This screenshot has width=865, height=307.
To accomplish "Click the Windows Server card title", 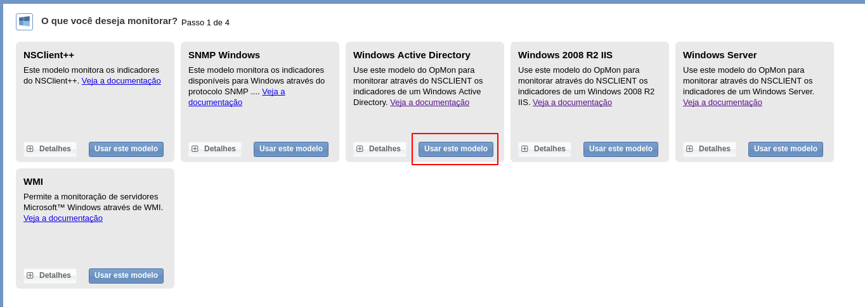I will pos(720,55).
